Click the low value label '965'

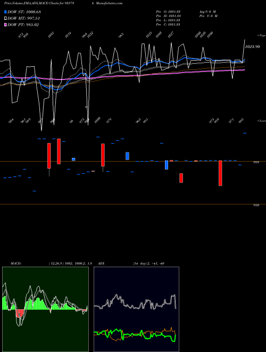pyautogui.click(x=139, y=121)
